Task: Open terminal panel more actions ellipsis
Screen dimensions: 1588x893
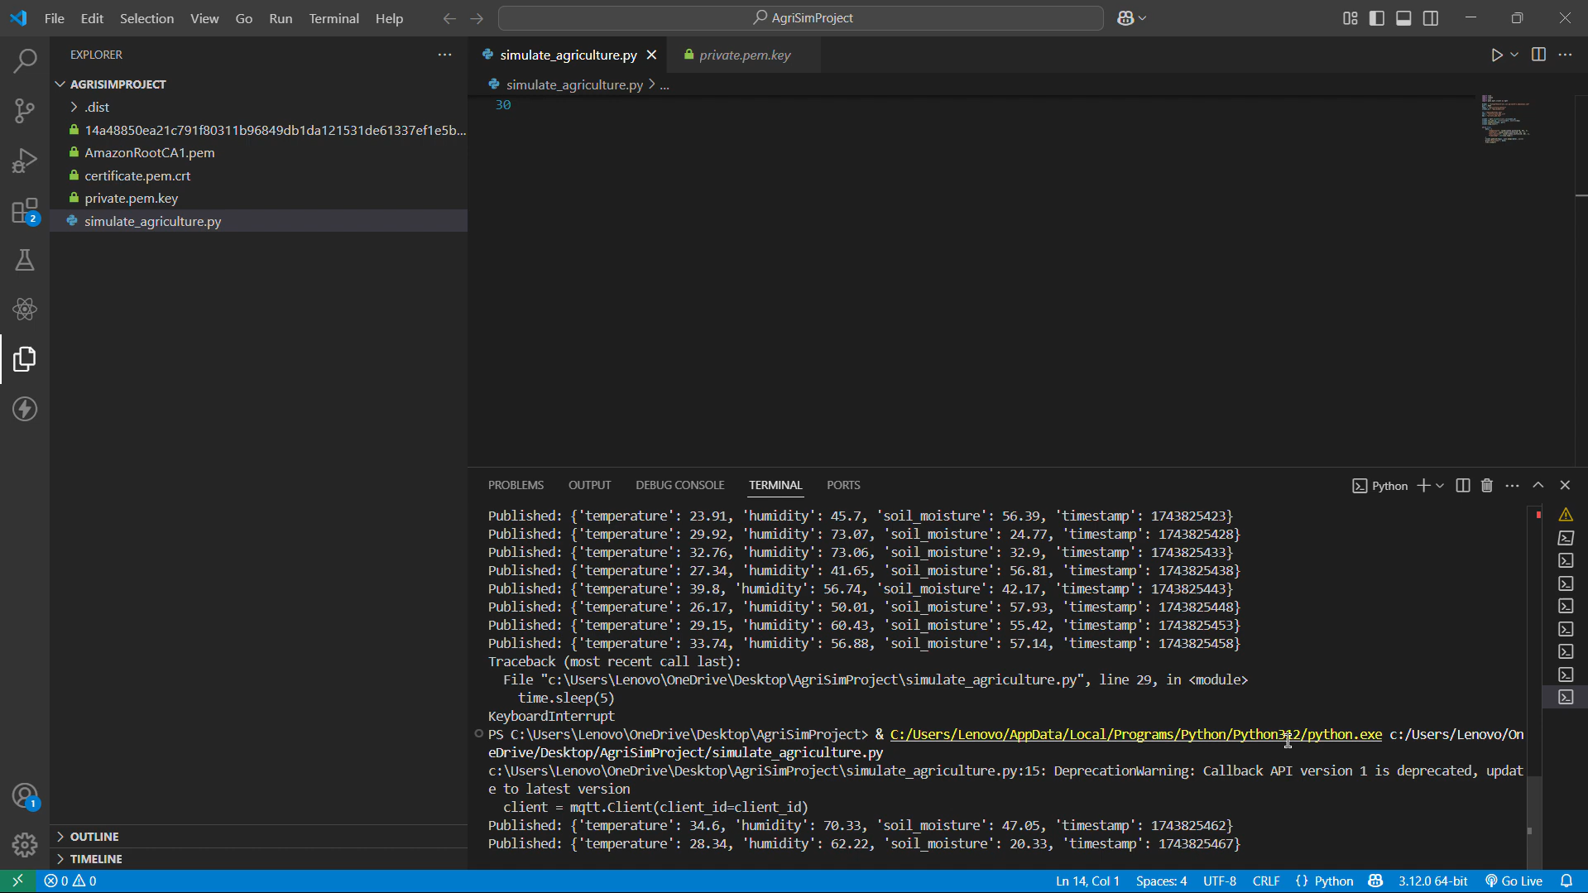Action: tap(1512, 486)
